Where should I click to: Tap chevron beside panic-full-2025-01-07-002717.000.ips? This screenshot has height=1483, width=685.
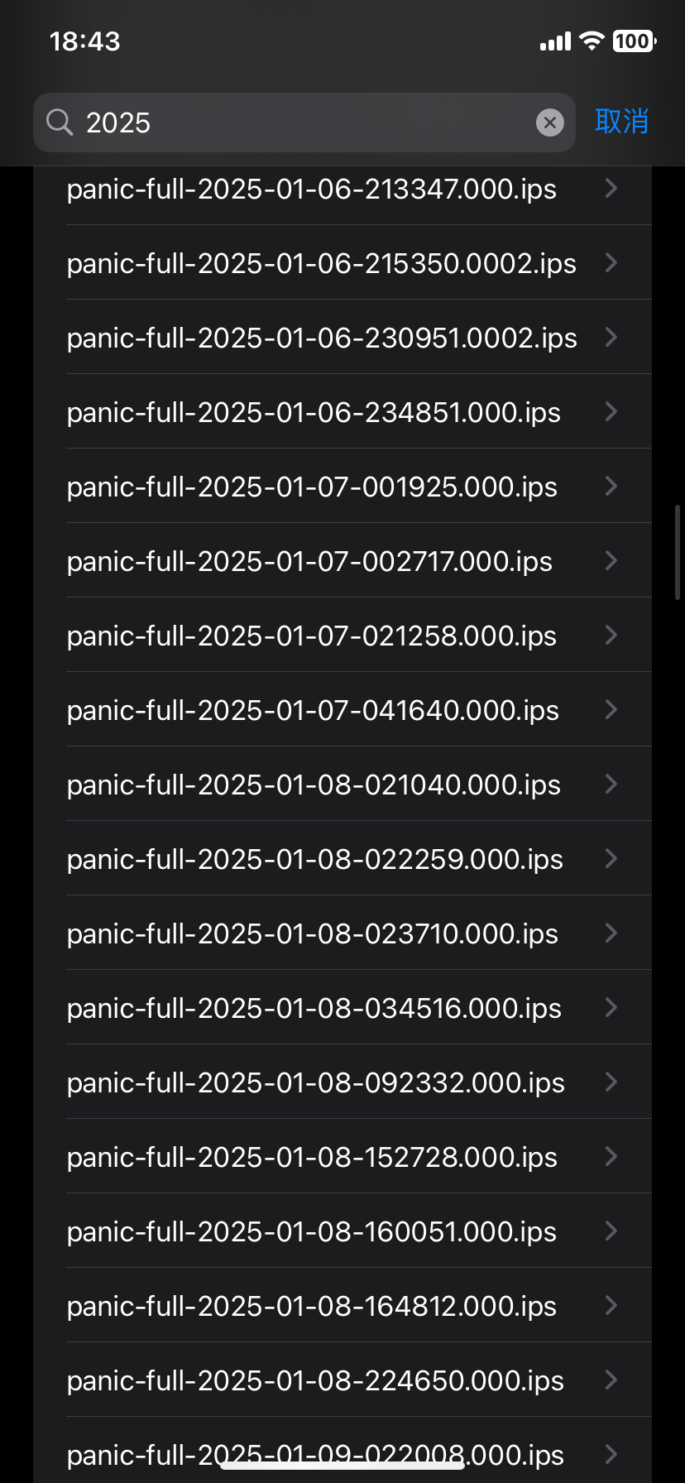pos(611,560)
